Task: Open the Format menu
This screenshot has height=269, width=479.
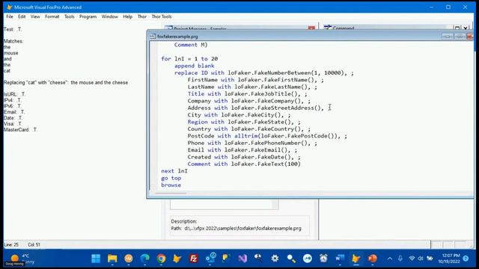Action: click(52, 16)
